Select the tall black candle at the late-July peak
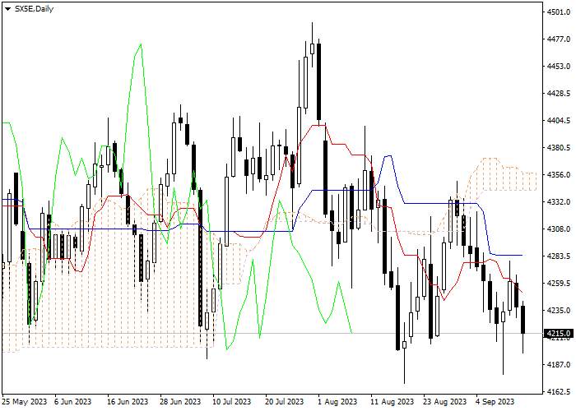The height and width of the screenshot is (411, 576). pyautogui.click(x=319, y=81)
